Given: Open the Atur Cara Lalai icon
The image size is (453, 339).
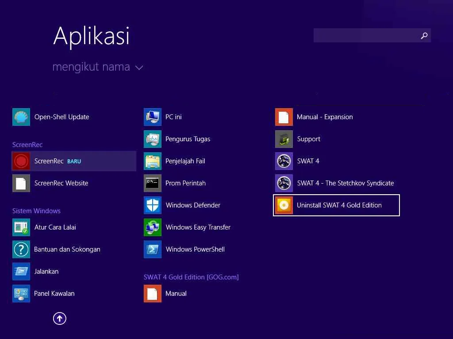Looking at the screenshot, I should click(x=21, y=227).
